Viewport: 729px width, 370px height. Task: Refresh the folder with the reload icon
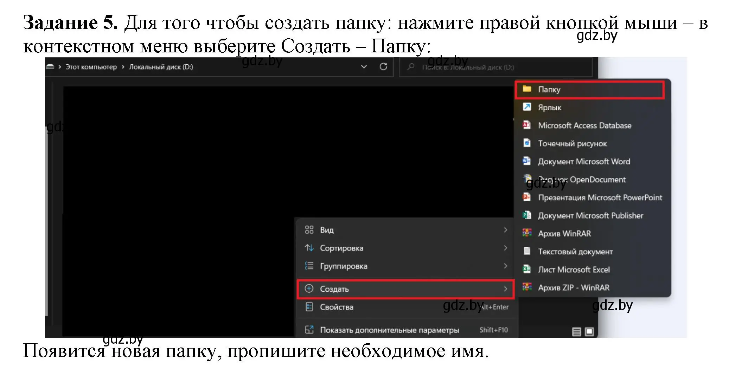point(383,67)
